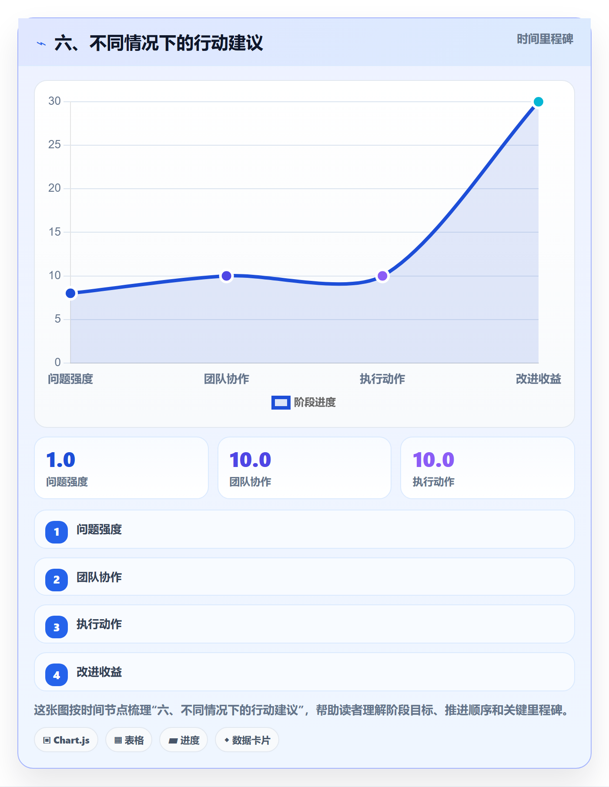
Task: Click the lightning icon beside the title
Action: pos(41,43)
